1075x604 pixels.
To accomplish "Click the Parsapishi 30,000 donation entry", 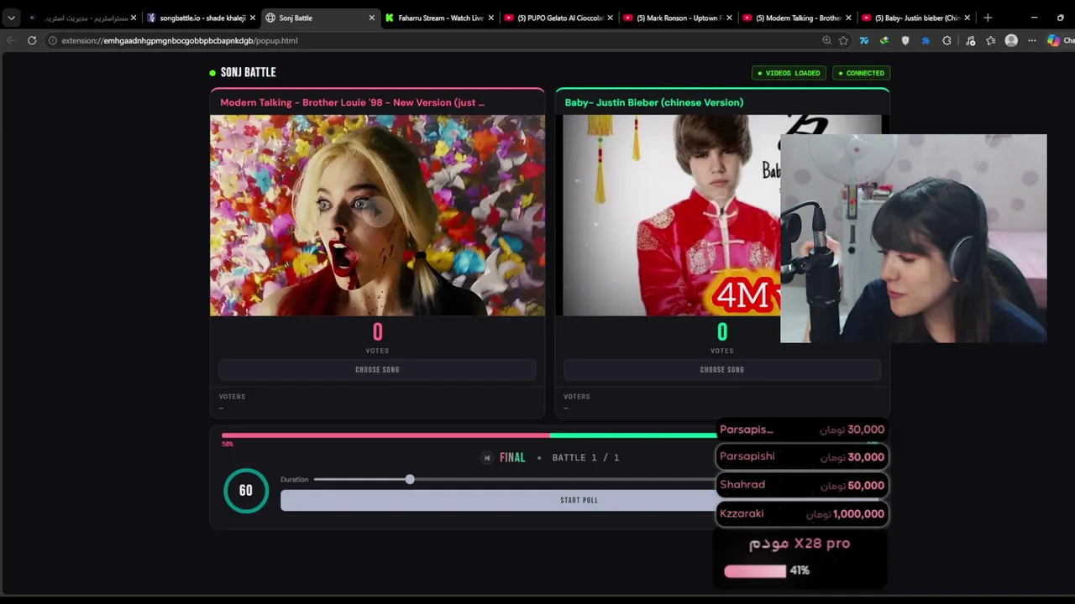I will tap(802, 456).
